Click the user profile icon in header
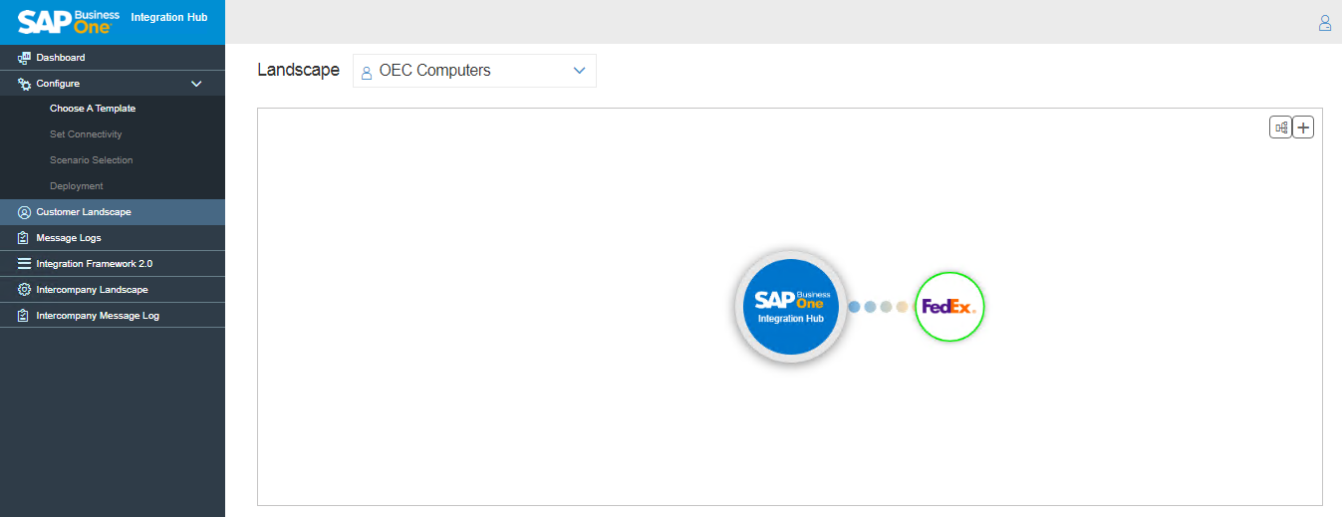This screenshot has height=517, width=1342. (x=1324, y=23)
